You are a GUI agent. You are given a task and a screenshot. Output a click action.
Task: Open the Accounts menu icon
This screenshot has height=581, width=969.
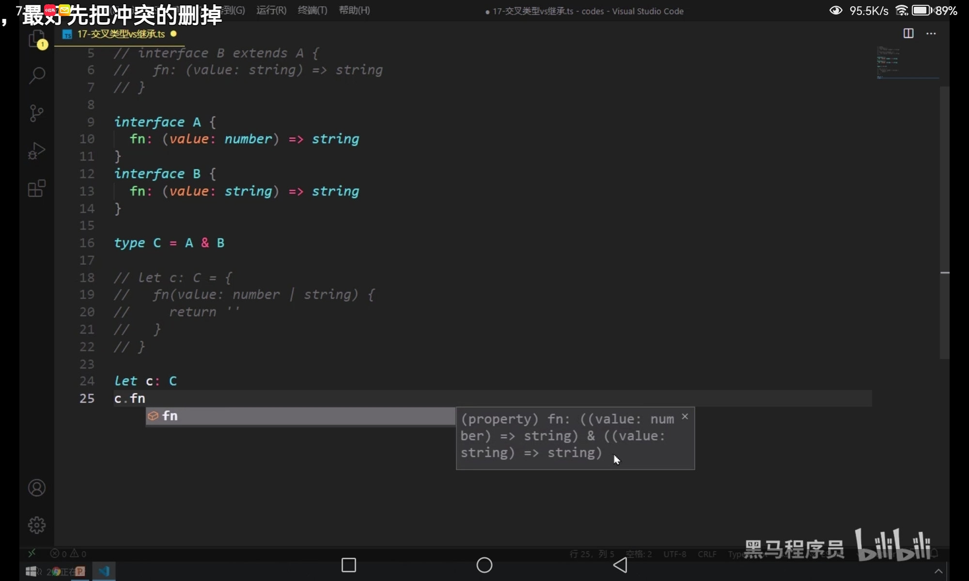tap(37, 488)
